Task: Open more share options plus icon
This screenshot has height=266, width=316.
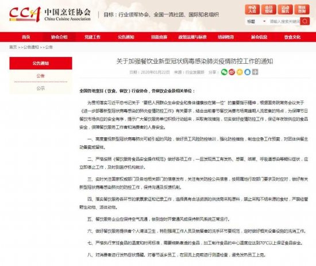Action: pyautogui.click(x=255, y=72)
